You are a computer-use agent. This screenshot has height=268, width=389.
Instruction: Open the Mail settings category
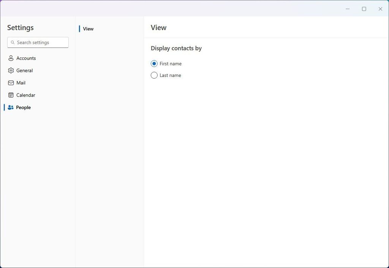38,83
